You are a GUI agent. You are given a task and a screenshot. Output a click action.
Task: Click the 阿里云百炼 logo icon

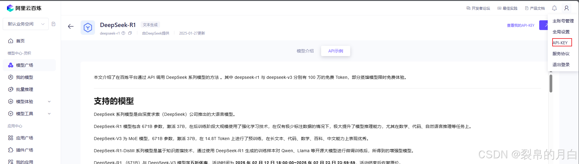tap(10, 8)
